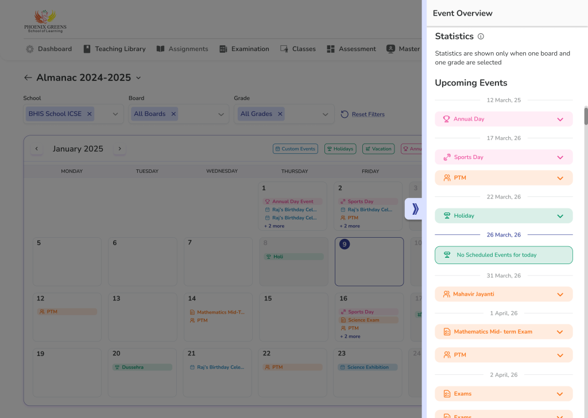Expand the Annual Day upcoming event
588x418 pixels.
click(x=560, y=119)
